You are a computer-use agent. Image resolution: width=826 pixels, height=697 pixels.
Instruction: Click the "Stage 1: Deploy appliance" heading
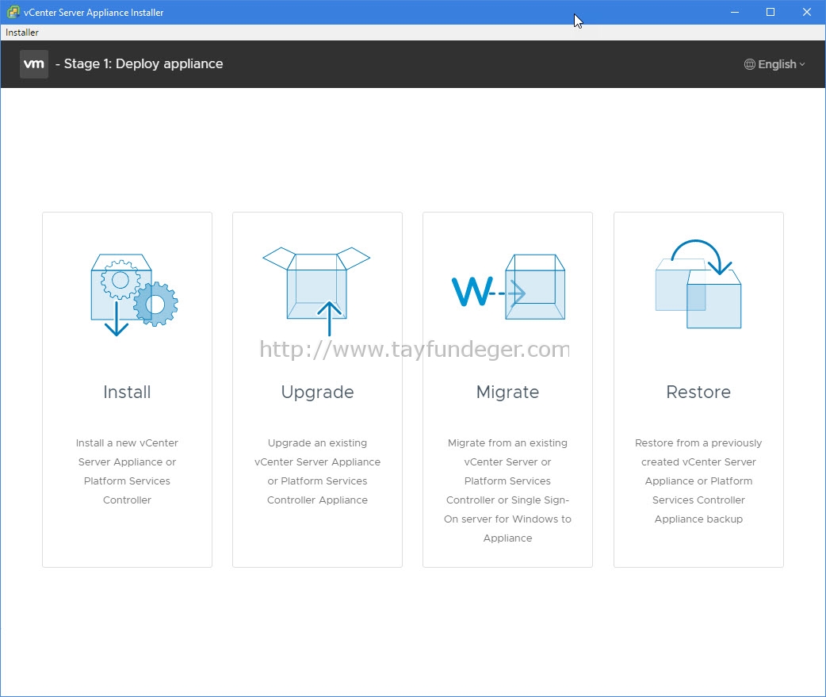(x=139, y=63)
